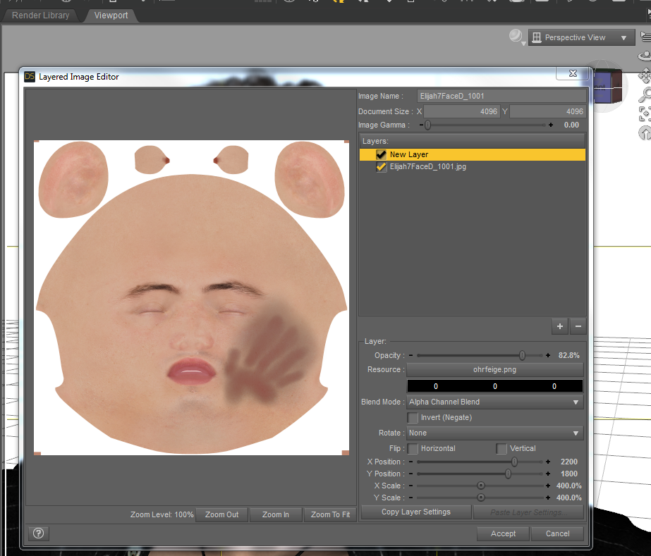Click the Zoom Out button
The width and height of the screenshot is (651, 556).
coord(221,514)
